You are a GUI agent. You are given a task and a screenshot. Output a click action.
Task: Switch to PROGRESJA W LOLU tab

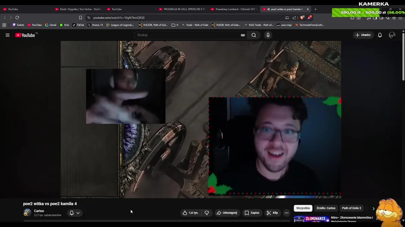pos(182,9)
